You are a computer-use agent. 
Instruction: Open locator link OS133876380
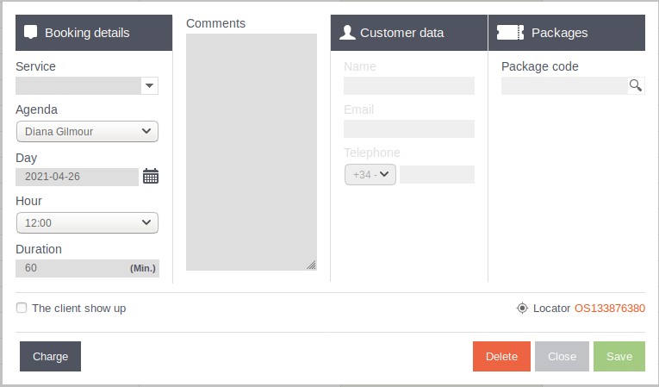tap(609, 309)
